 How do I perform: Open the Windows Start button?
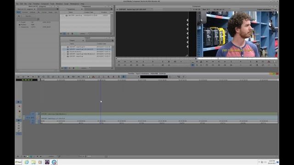tap(18, 162)
